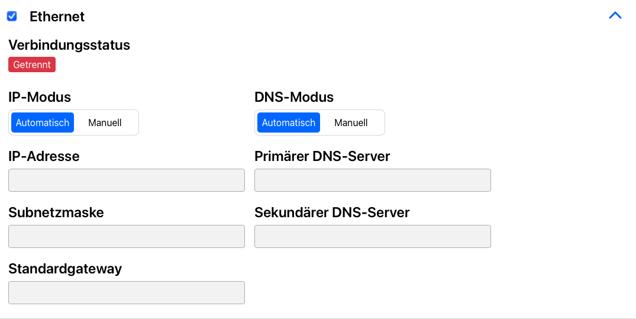This screenshot has height=319, width=636.
Task: Click the Verbindungsstatus heading
Action: pos(69,45)
